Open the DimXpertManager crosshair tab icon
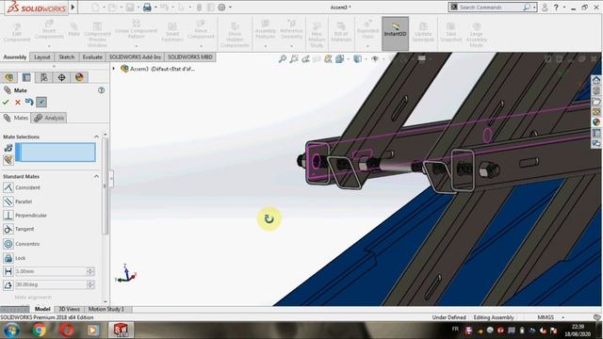This screenshot has height=339, width=603. click(61, 77)
